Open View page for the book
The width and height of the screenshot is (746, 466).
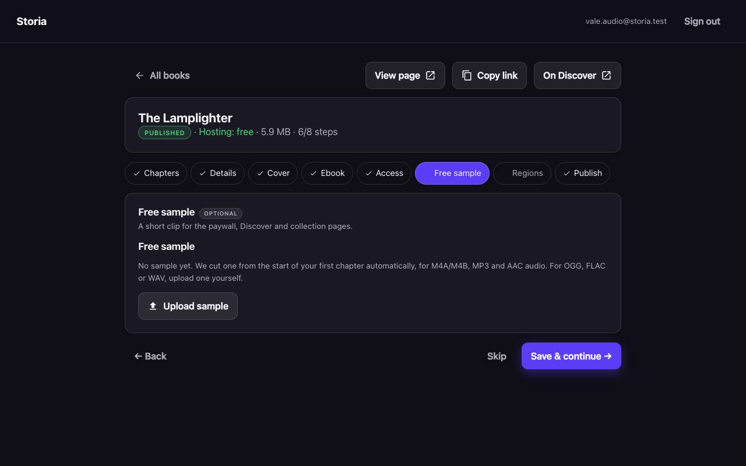tap(405, 76)
